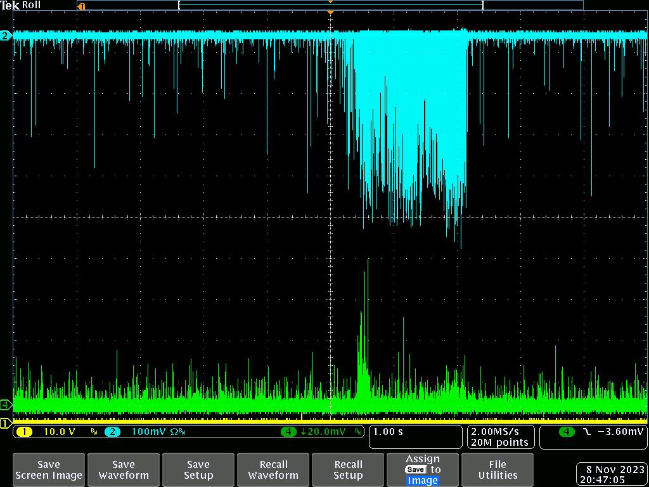The height and width of the screenshot is (487, 649).
Task: Click the waveform record overview bar at top
Action: [x=330, y=5]
